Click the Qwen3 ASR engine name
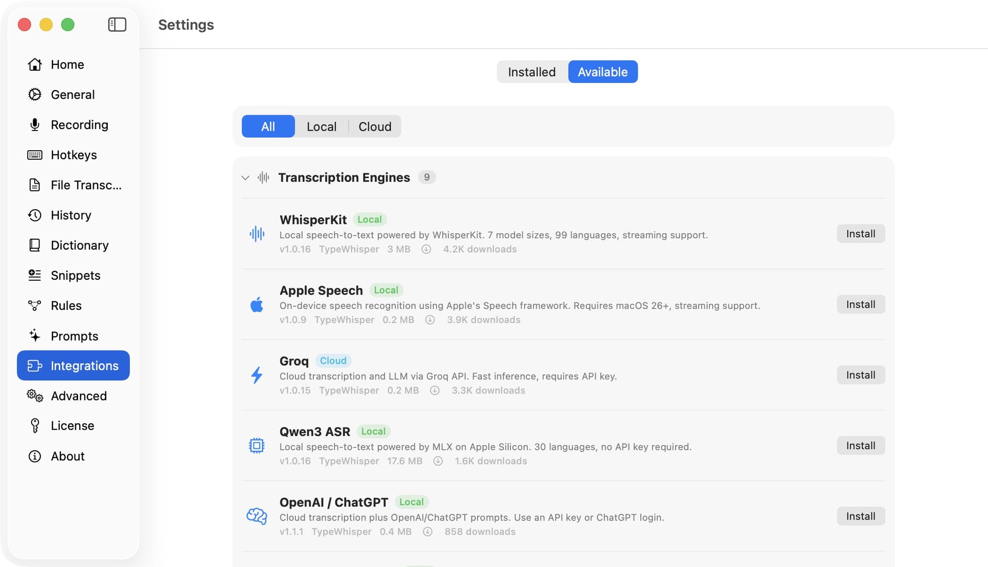 pos(315,432)
